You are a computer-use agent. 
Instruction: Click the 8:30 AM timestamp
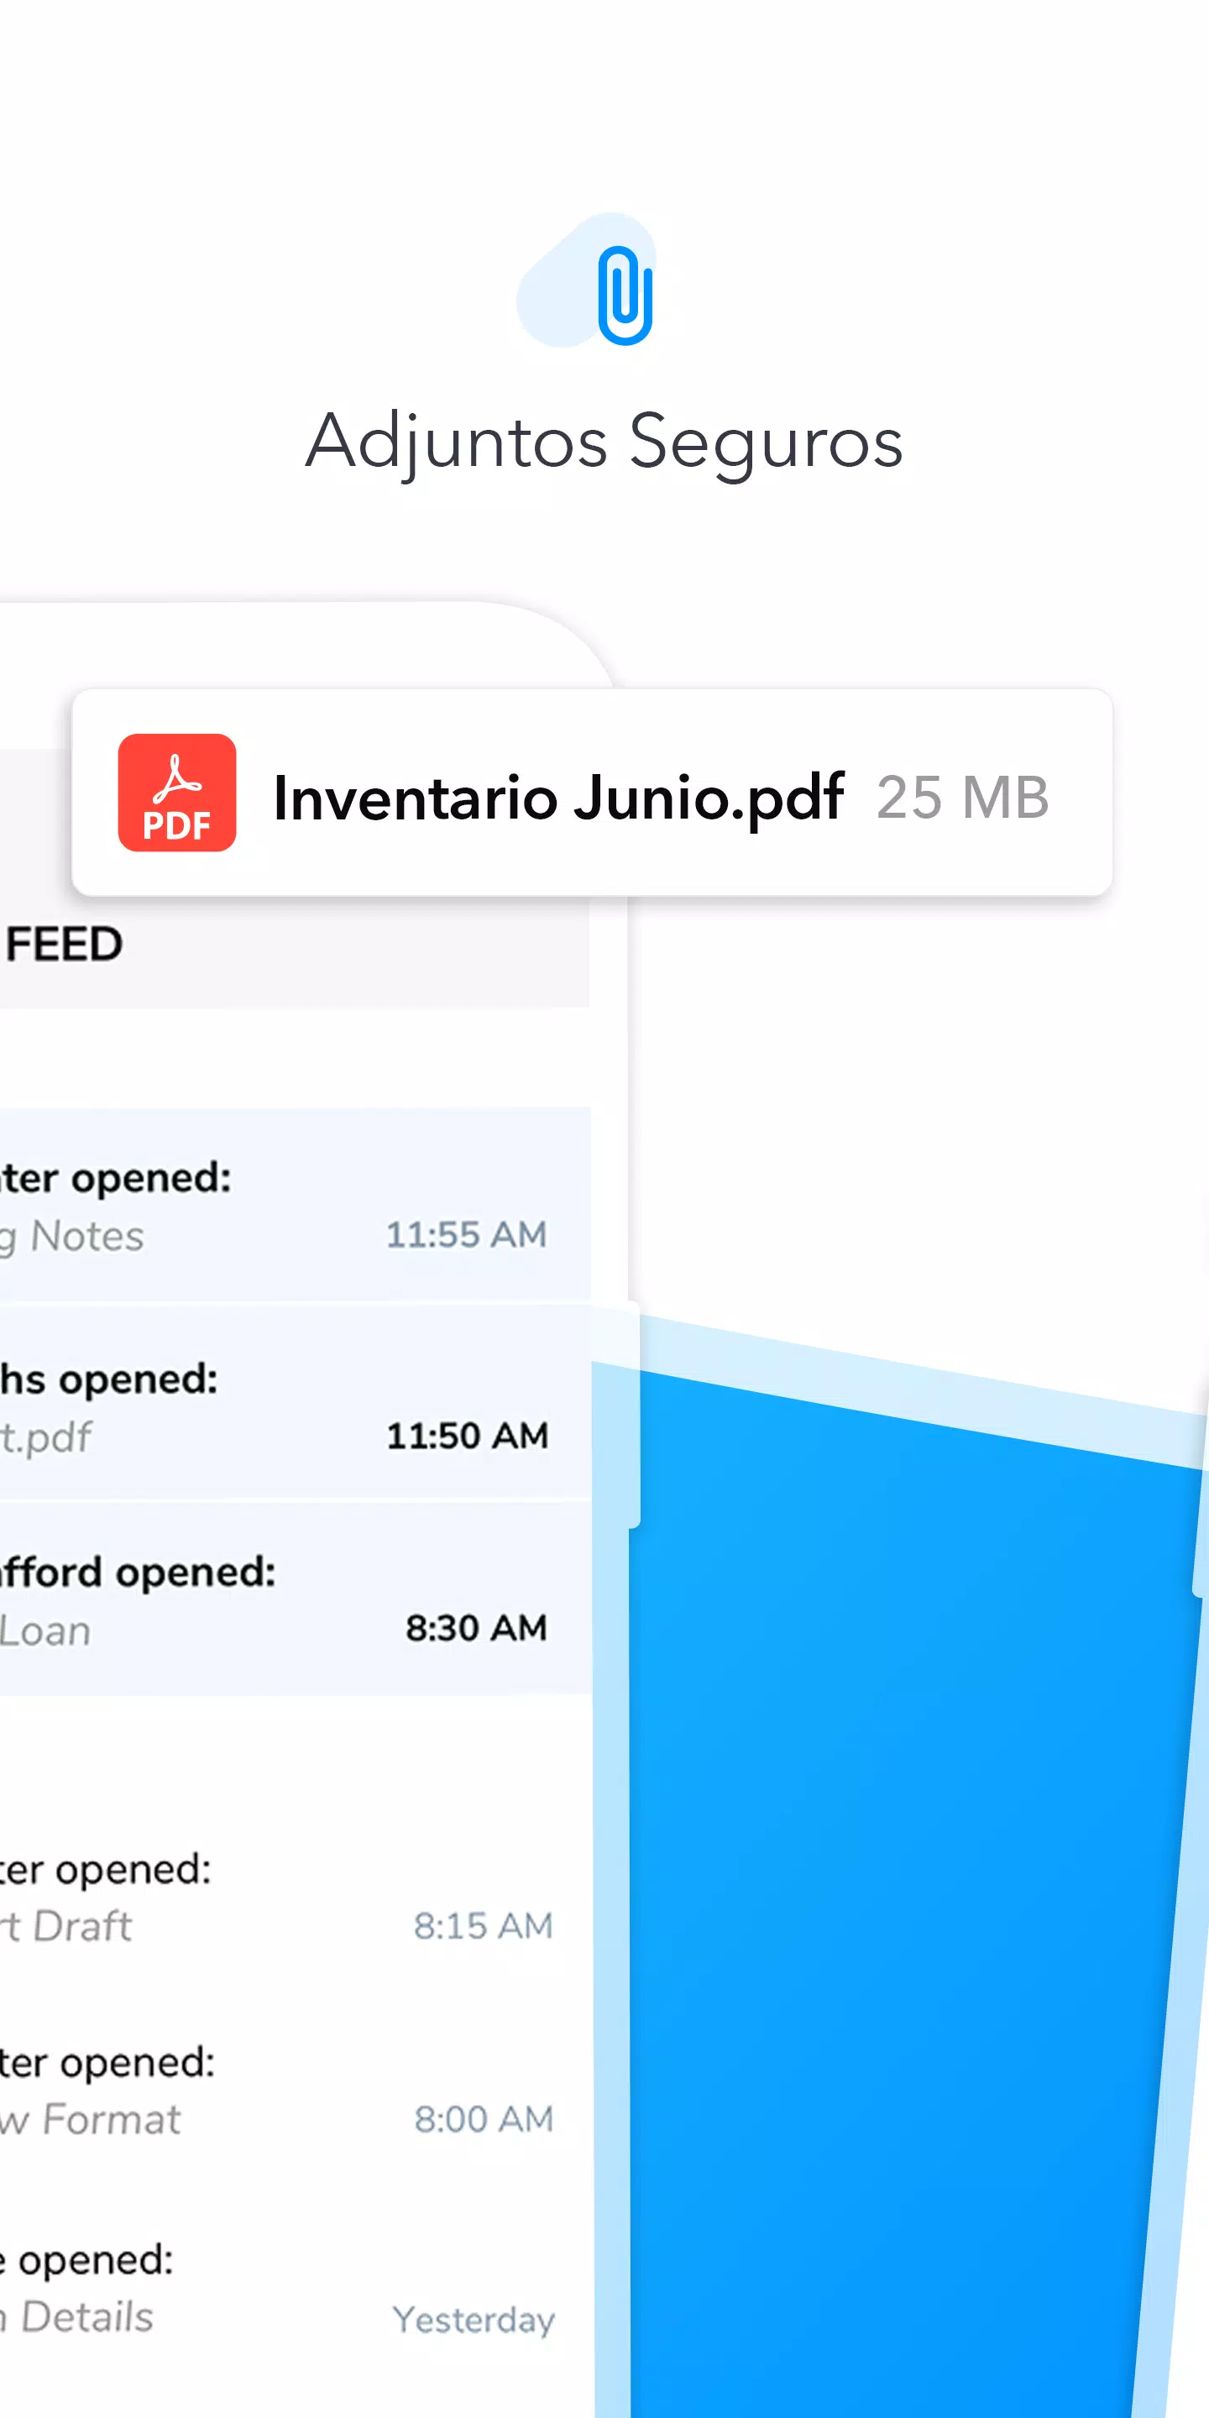tap(476, 1628)
